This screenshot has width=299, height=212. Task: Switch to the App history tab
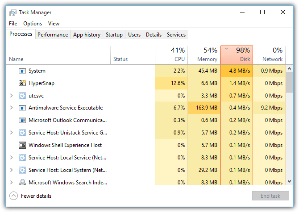(87, 35)
